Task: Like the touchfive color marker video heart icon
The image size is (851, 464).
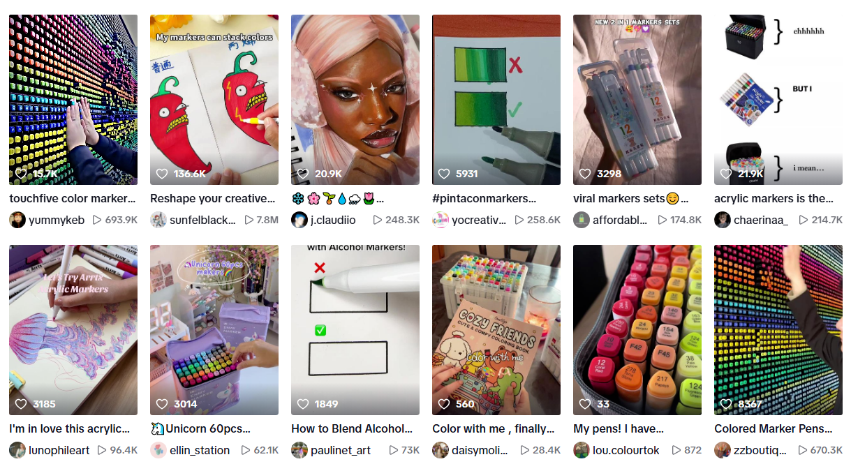Action: tap(21, 174)
